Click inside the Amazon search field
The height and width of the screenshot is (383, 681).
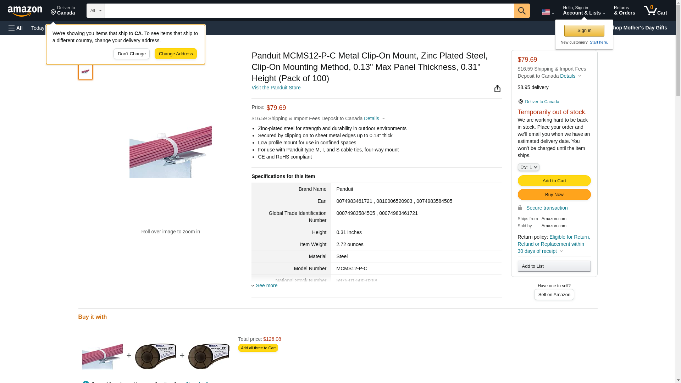(x=309, y=11)
